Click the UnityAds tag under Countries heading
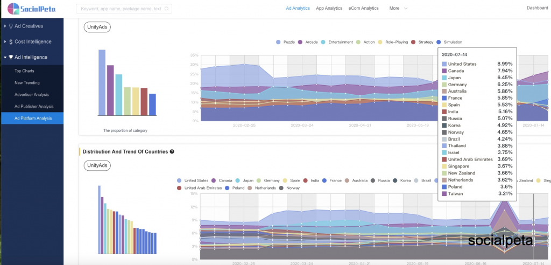The image size is (551, 265). (97, 165)
